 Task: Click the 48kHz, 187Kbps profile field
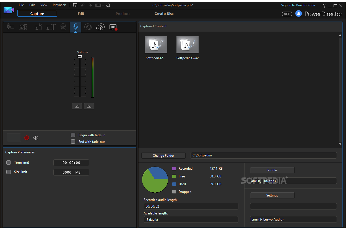click(293, 181)
